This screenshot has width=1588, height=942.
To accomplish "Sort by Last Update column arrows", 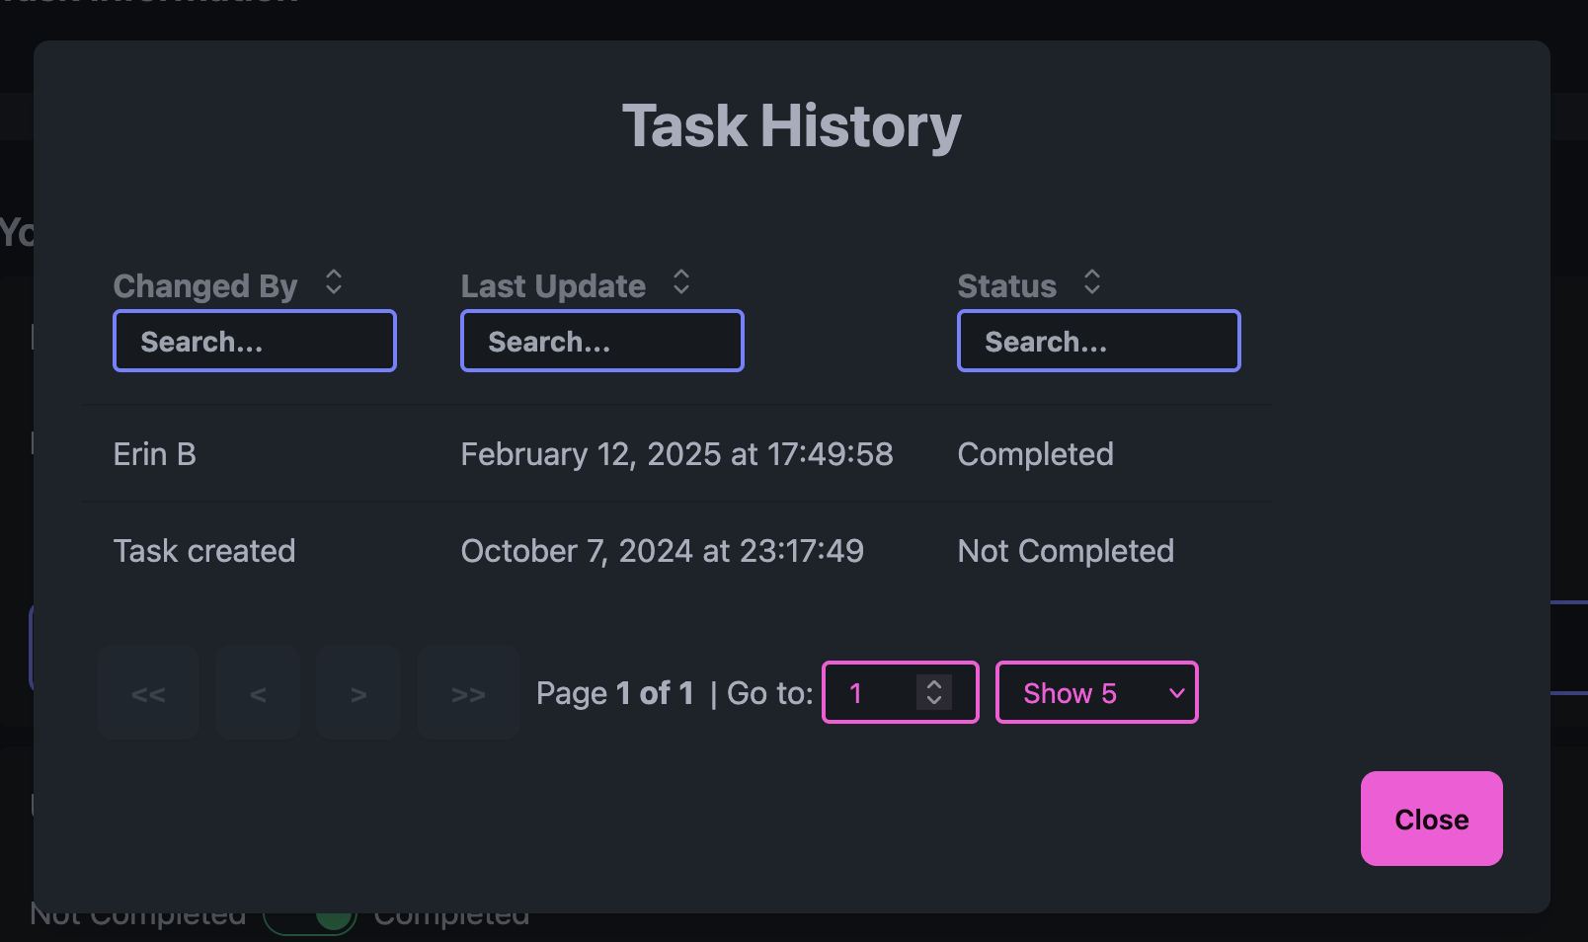I will 681,282.
